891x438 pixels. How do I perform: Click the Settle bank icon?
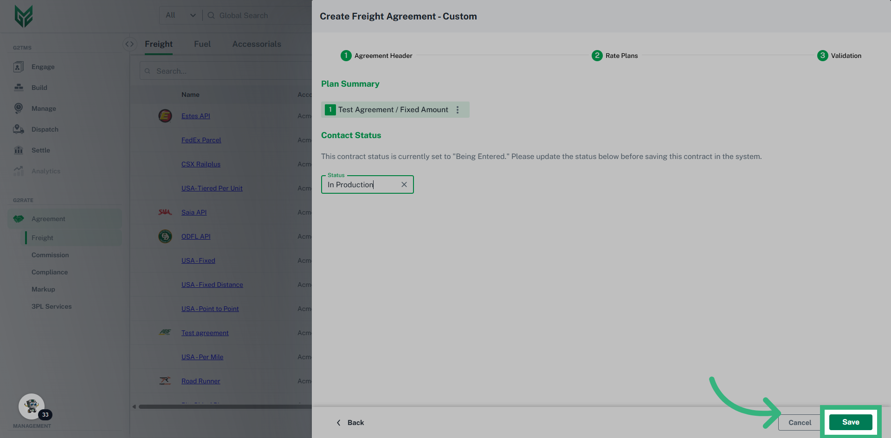tap(19, 150)
